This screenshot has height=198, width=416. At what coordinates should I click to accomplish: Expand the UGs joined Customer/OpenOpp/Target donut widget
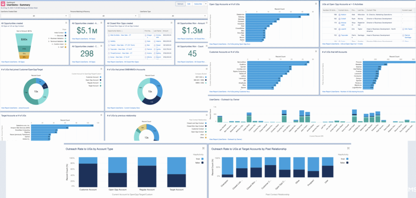(102, 70)
